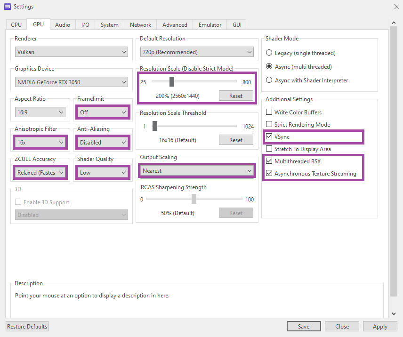Click the Resolution Scale slider handle
Viewport: 403px width, 337px height.
coord(172,82)
